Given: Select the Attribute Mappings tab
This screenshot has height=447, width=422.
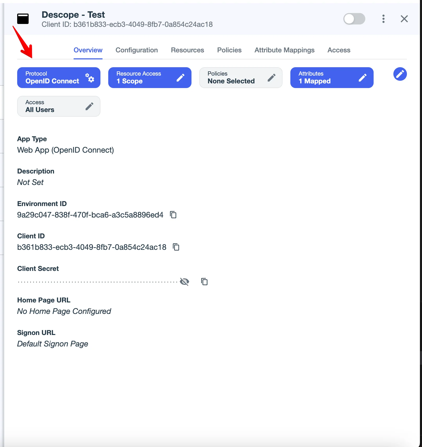Looking at the screenshot, I should click(x=284, y=50).
